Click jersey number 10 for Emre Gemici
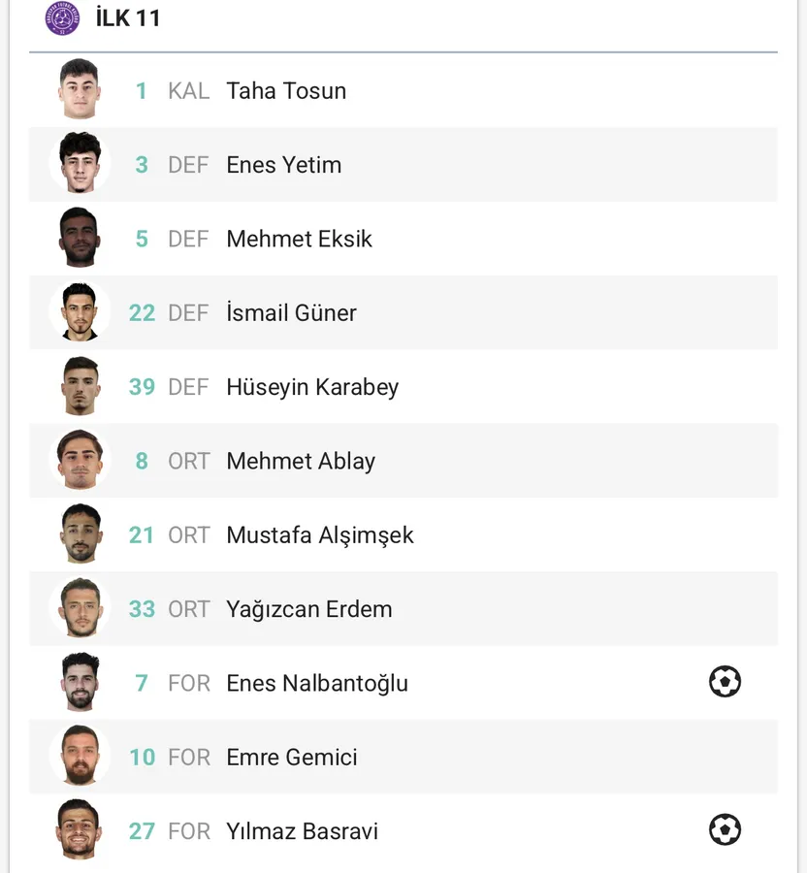This screenshot has width=807, height=873. pos(142,758)
